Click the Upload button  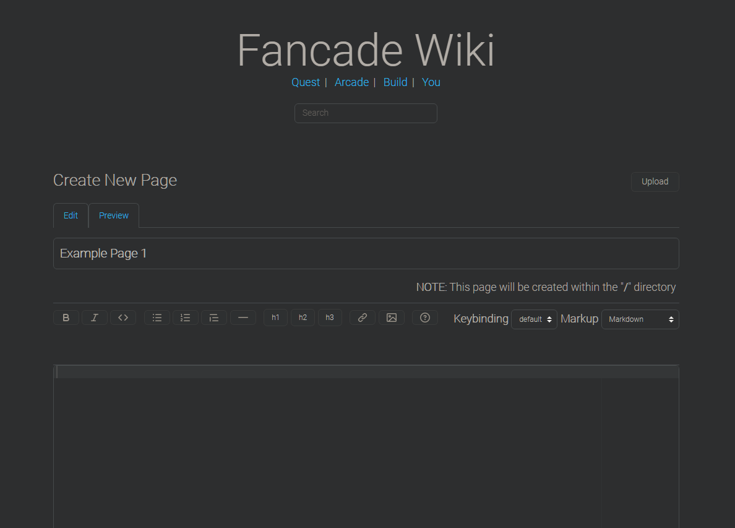655,182
